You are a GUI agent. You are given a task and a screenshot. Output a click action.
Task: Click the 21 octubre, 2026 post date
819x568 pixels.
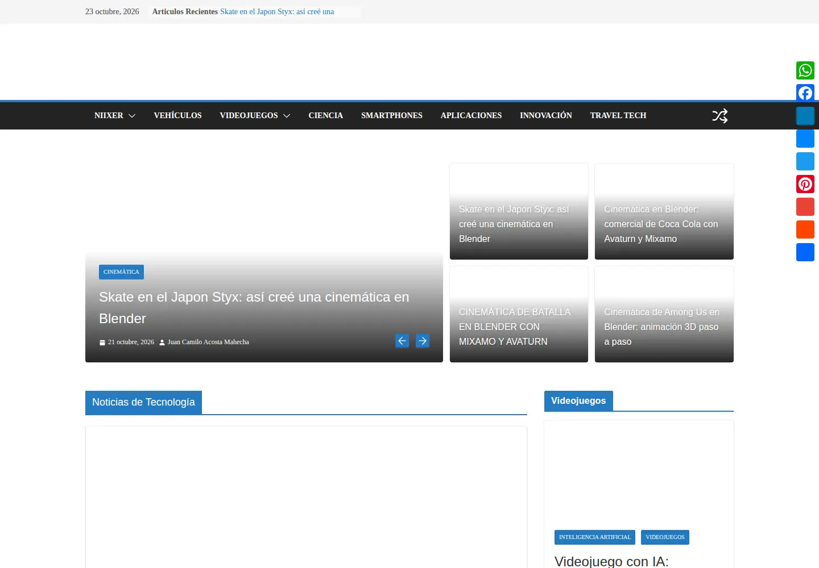click(131, 342)
